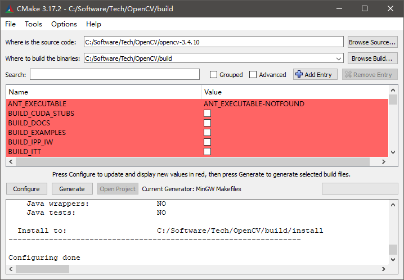Tick the BUILD_EXAMPLES checkbox

pos(207,132)
